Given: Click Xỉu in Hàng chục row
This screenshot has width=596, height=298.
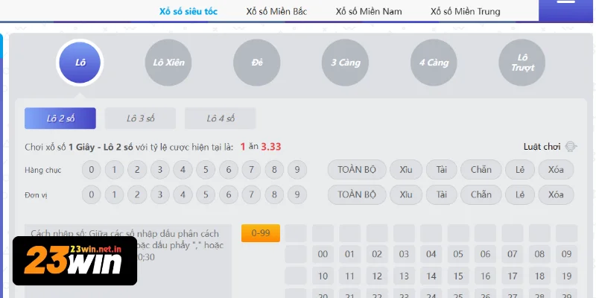Looking at the screenshot, I should point(406,170).
